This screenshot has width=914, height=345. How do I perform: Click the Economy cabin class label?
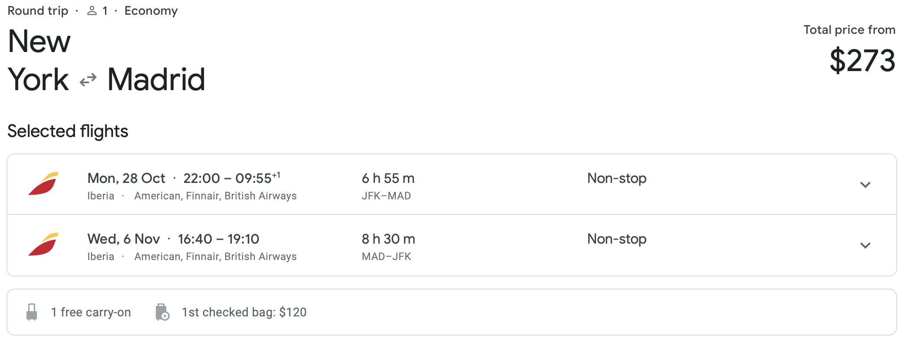pyautogui.click(x=151, y=11)
